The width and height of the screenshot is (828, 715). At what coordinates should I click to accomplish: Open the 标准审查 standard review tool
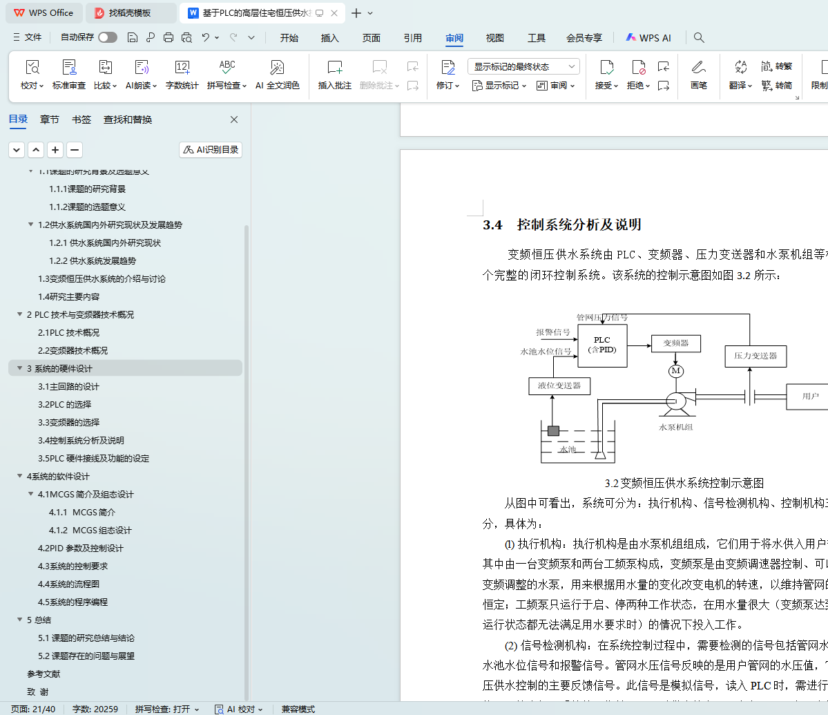click(x=69, y=68)
